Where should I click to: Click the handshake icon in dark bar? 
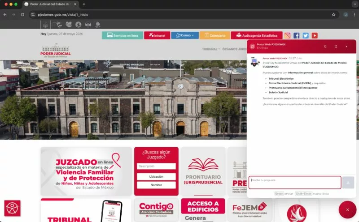point(88,25)
